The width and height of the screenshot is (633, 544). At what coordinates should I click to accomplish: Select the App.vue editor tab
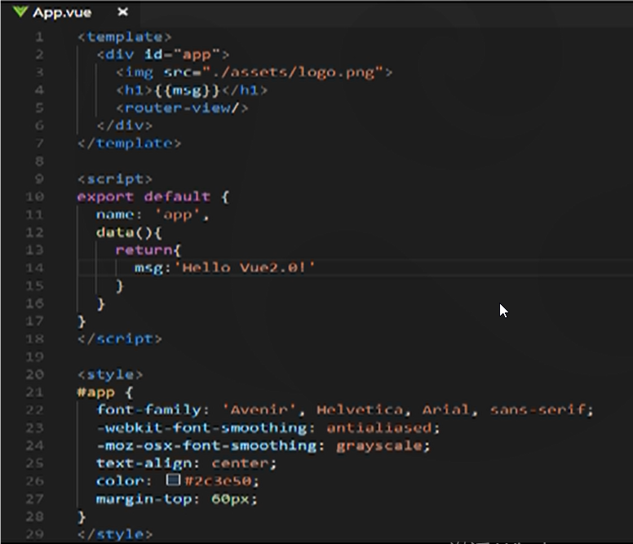tap(69, 12)
